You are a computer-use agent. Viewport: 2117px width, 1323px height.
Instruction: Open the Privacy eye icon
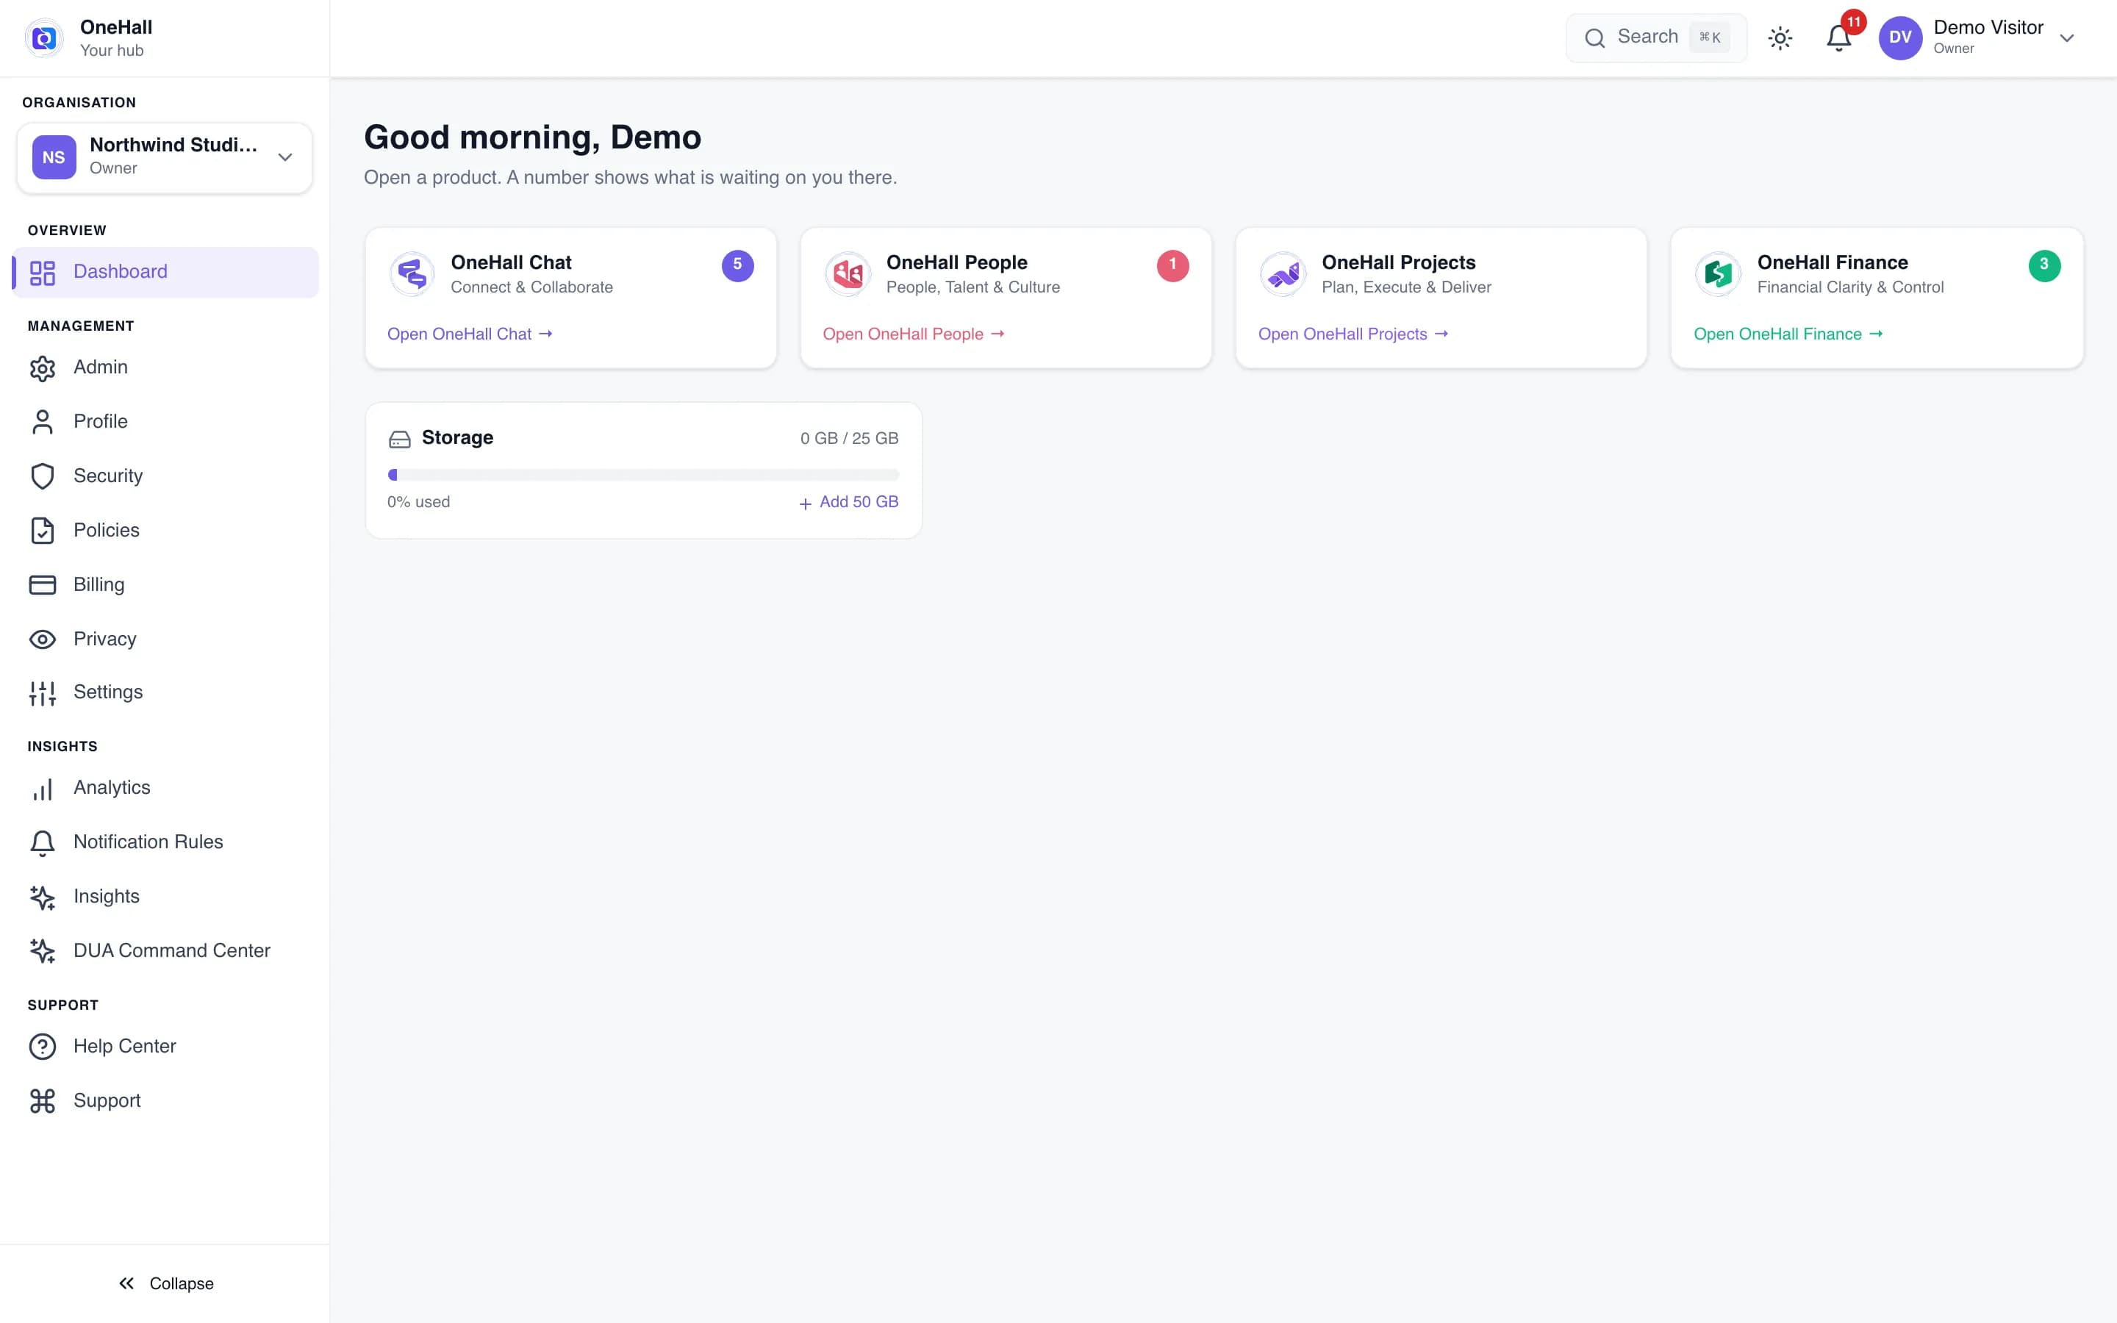pyautogui.click(x=42, y=639)
